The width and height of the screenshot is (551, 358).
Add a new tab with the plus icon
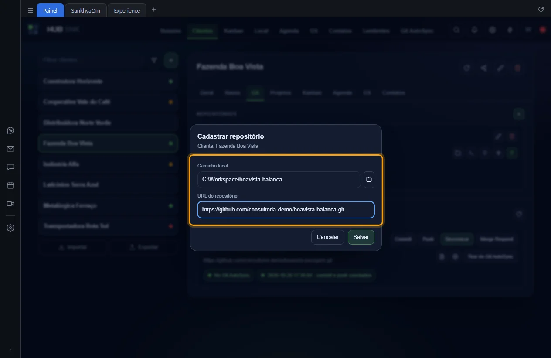(x=154, y=10)
